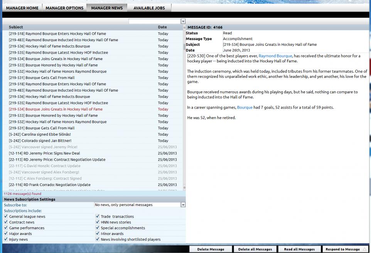Open the message filter dropdown arrow
Screen dimensions: 371x253
[x=183, y=22]
